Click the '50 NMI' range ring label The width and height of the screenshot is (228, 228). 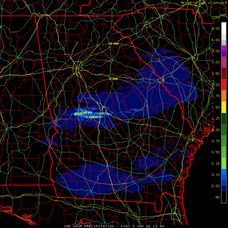click(x=113, y=79)
